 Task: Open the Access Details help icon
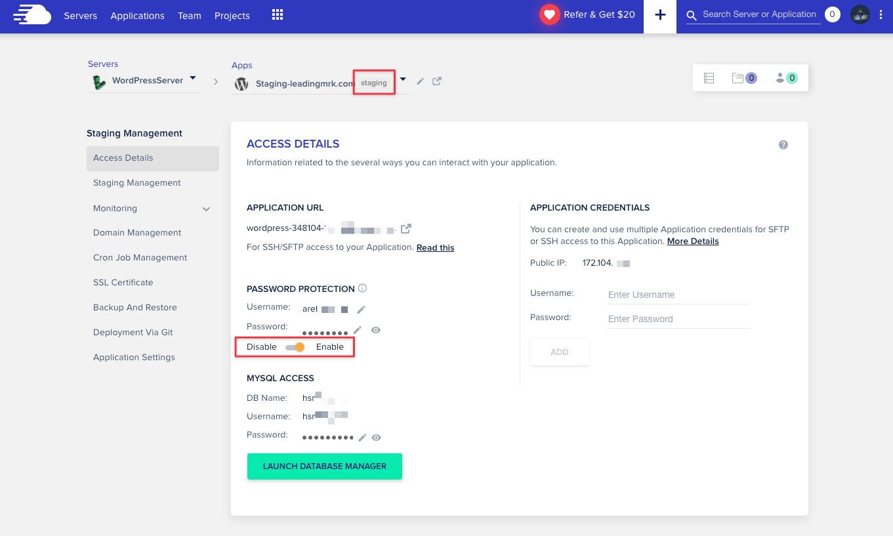point(783,145)
